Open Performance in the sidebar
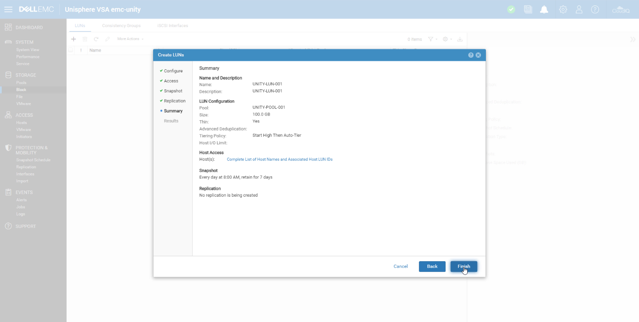Viewport: 639px width, 322px height. [x=28, y=57]
